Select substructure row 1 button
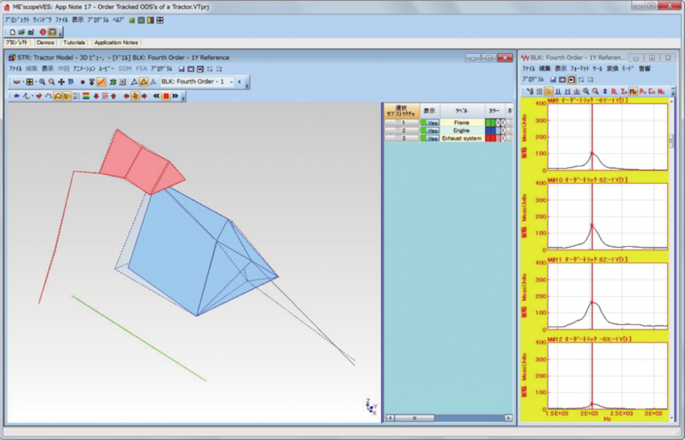685x440 pixels. click(401, 123)
